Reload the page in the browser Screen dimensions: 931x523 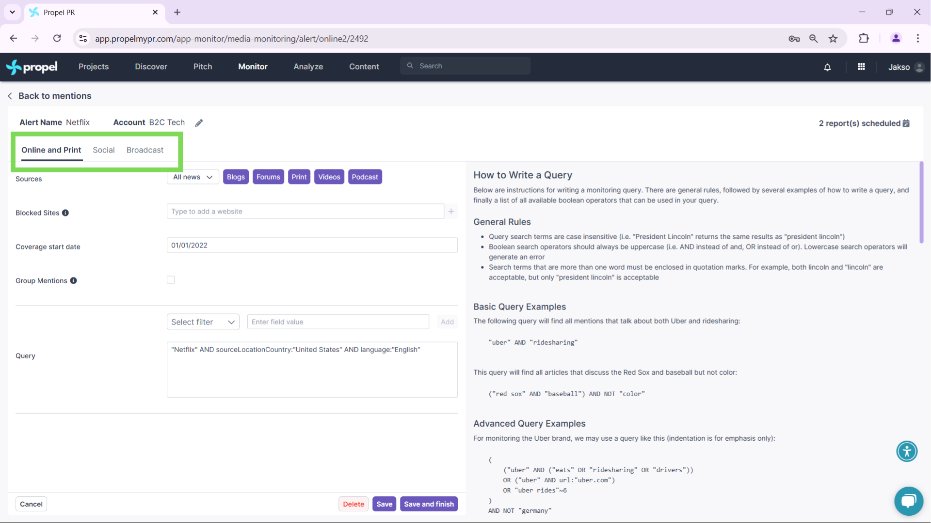coord(57,38)
